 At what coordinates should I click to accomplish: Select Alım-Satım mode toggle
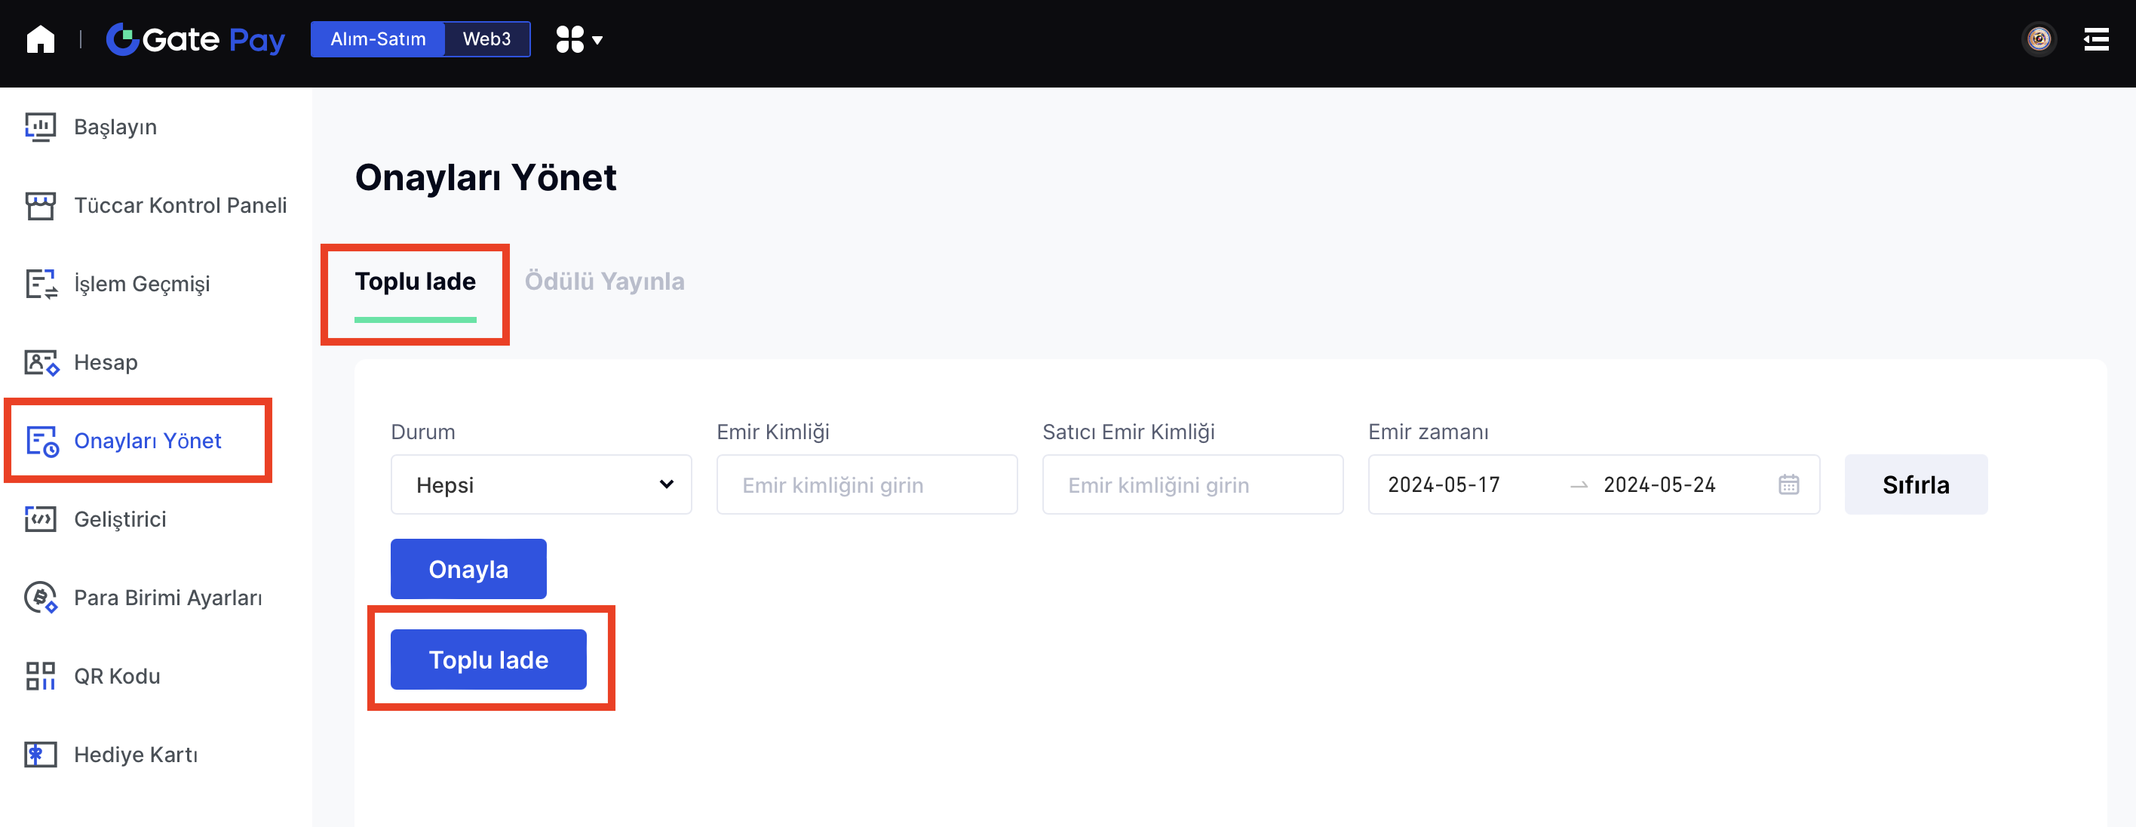pos(378,39)
